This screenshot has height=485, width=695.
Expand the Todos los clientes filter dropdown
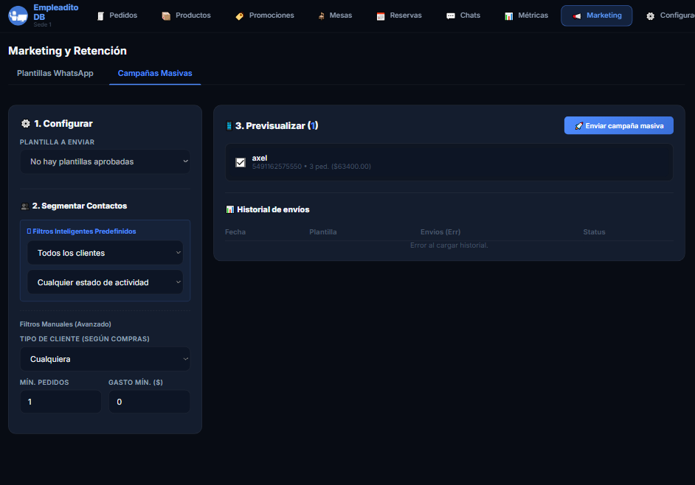click(105, 253)
